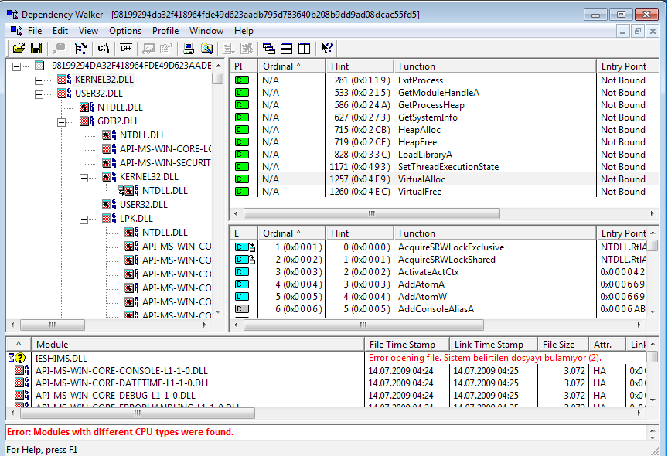The height and width of the screenshot is (456, 668).
Task: Sort exports by E column header
Action: (244, 233)
